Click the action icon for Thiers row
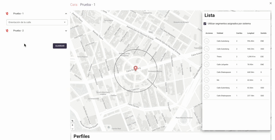Image resolution: width=275 pixels, height=140 pixels. (x=207, y=57)
